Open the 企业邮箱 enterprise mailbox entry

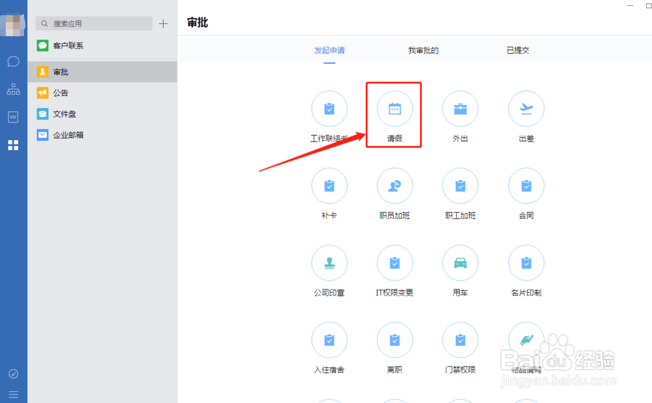coord(68,135)
